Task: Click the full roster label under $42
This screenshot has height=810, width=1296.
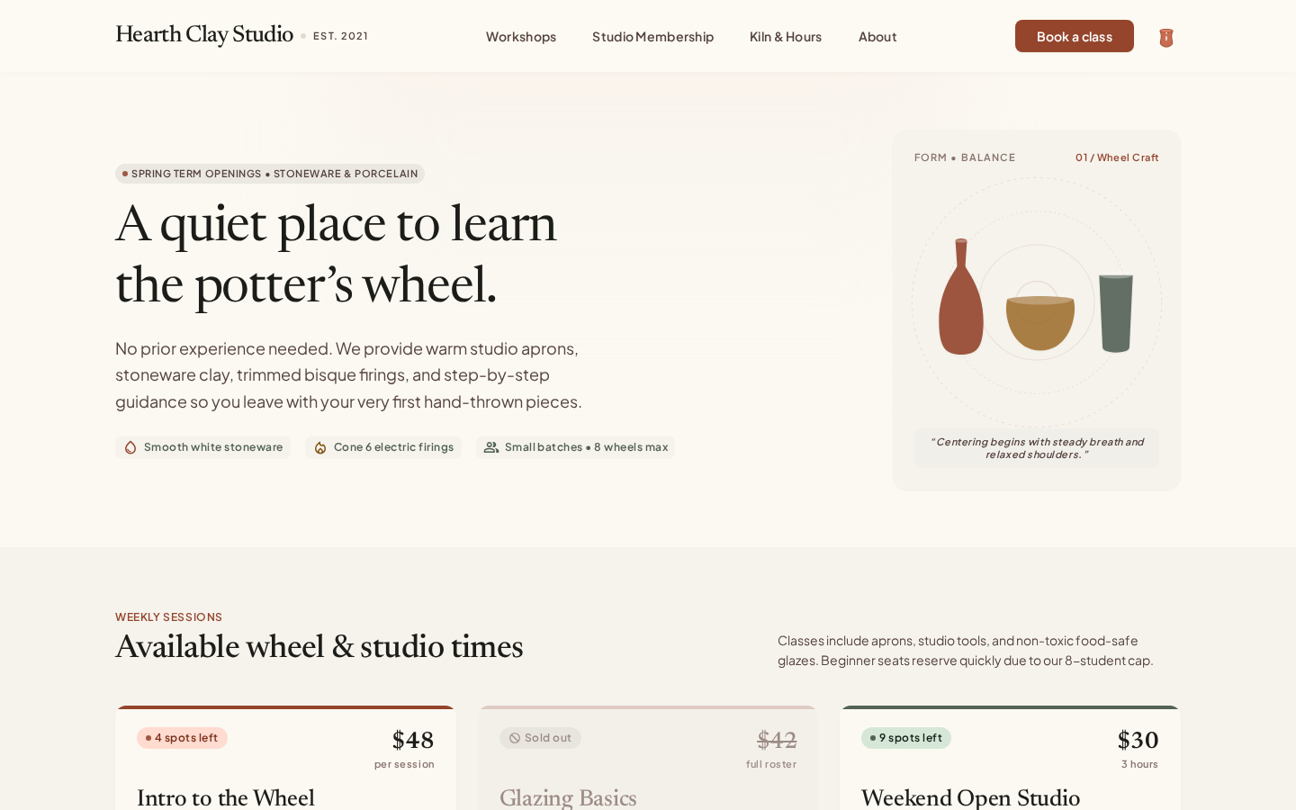Action: 771,764
